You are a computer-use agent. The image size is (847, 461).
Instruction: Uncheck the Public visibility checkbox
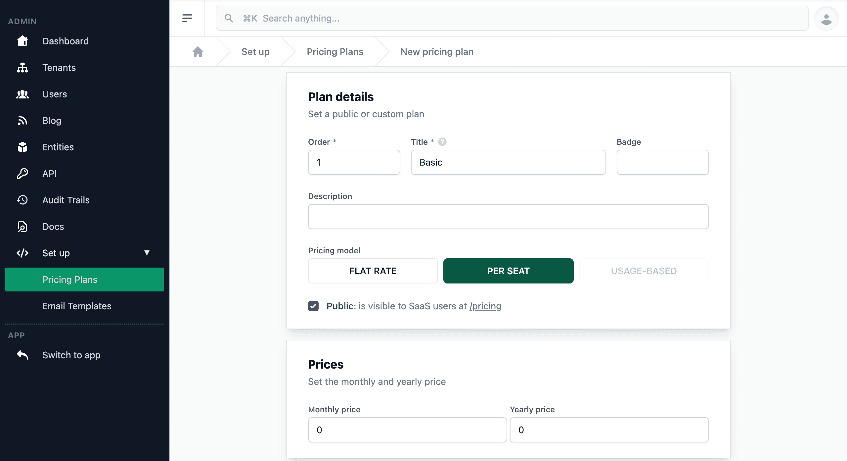[313, 306]
